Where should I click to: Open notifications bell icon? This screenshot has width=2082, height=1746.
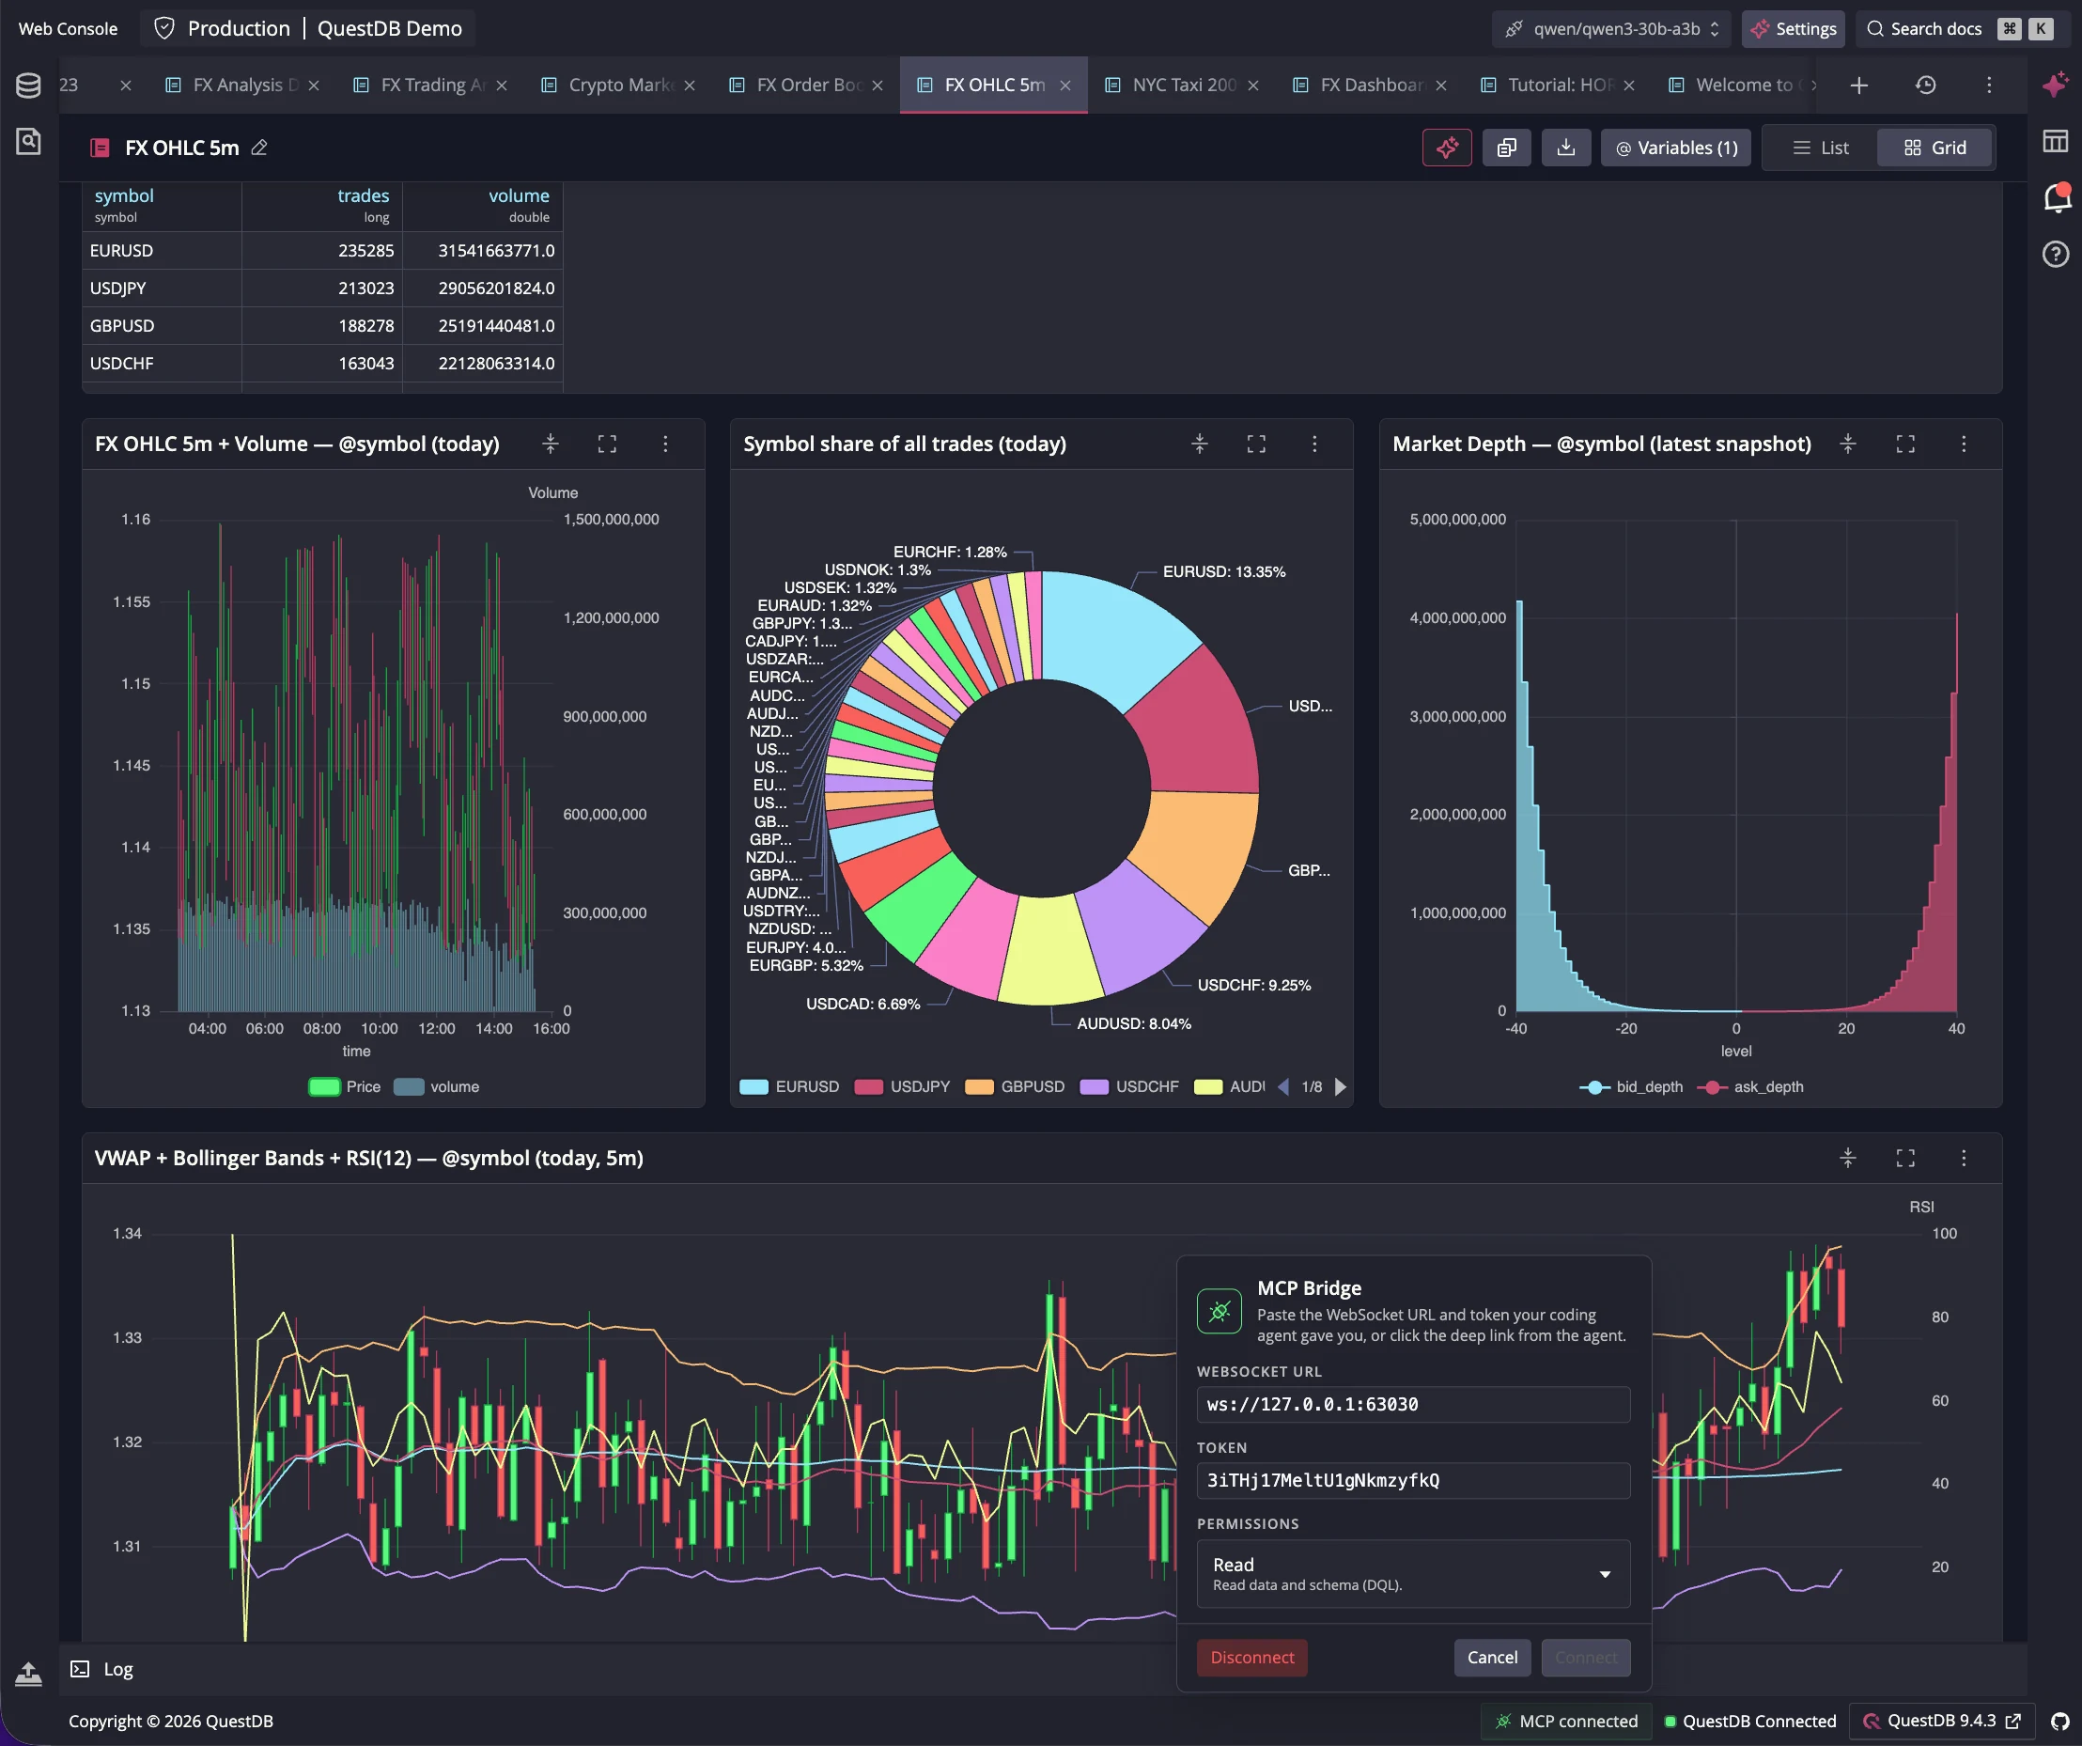tap(2058, 197)
